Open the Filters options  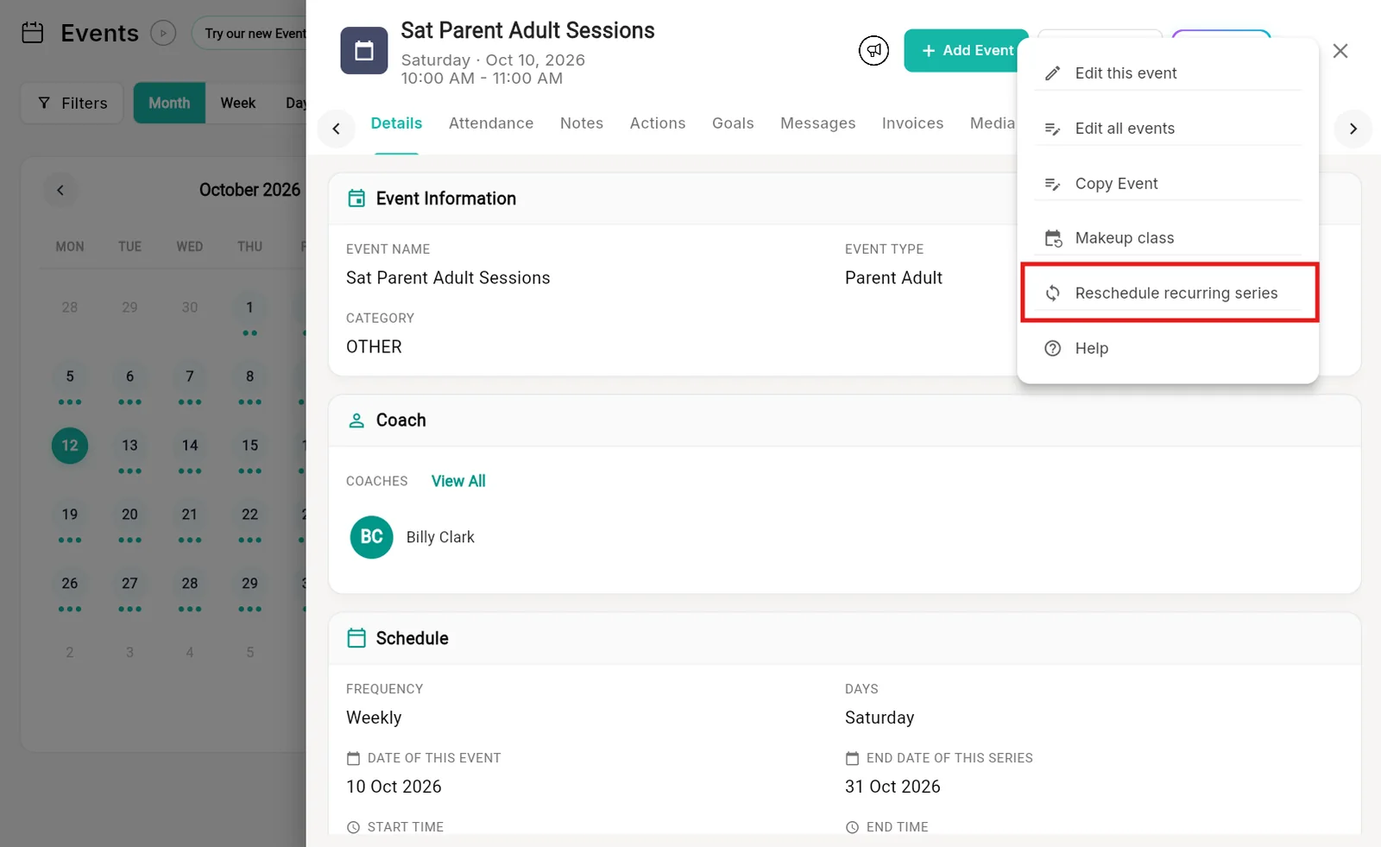73,104
